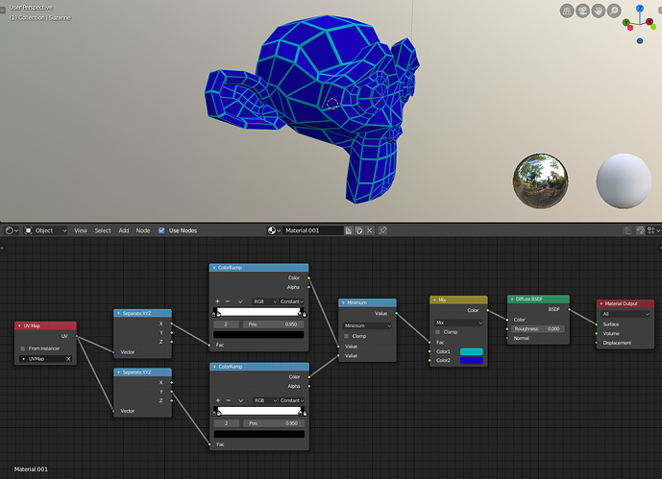Screen dimensions: 662x479
Task: Collapse the UV Map node
Action: 19,326
